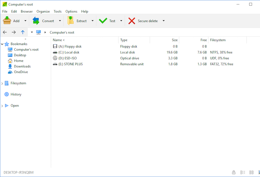Viewport: 260px width, 177px height.
Task: Collapse the Bookmarks tree section
Action: point(2,44)
